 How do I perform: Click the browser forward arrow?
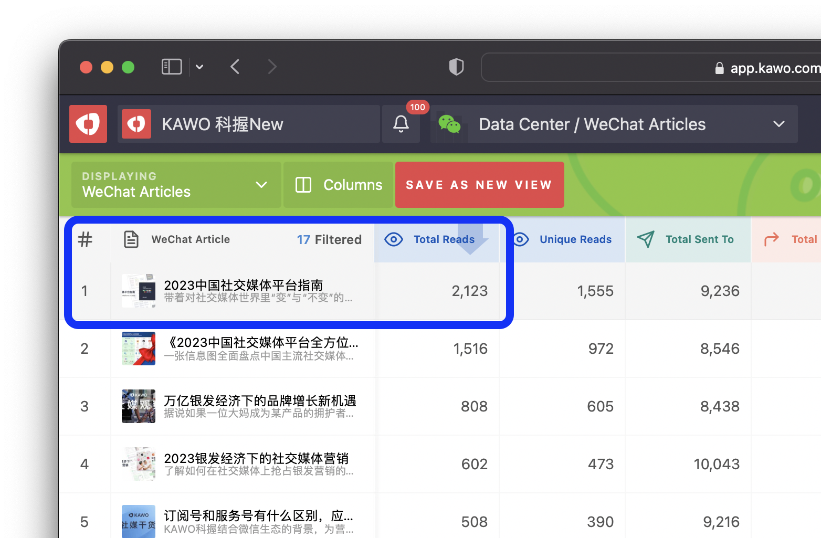coord(271,67)
